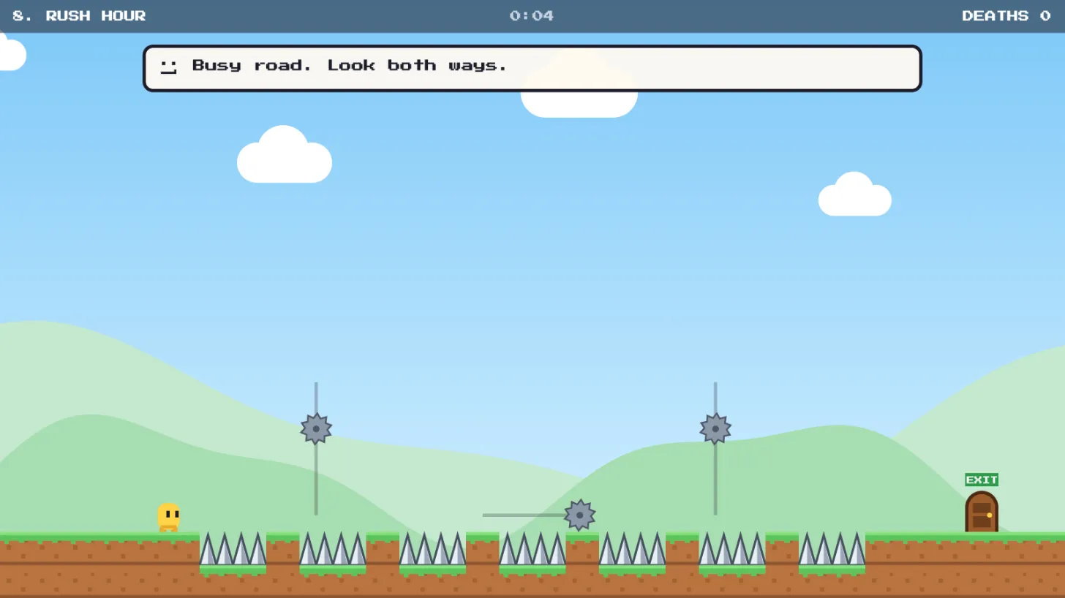Click the 'Busy road. Look both ways.' message
The image size is (1065, 598).
[x=350, y=65]
